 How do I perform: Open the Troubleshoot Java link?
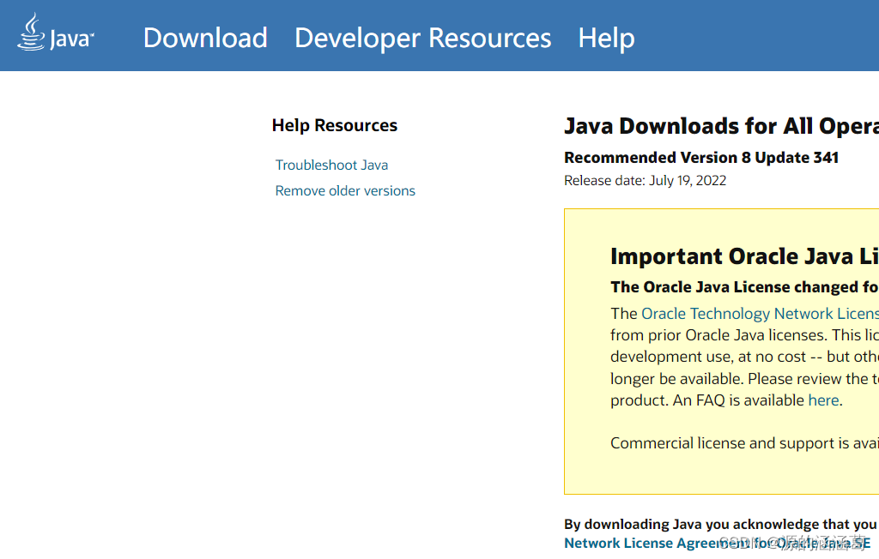click(331, 165)
